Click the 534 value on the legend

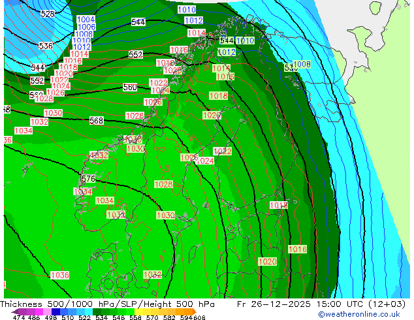pos(101,317)
